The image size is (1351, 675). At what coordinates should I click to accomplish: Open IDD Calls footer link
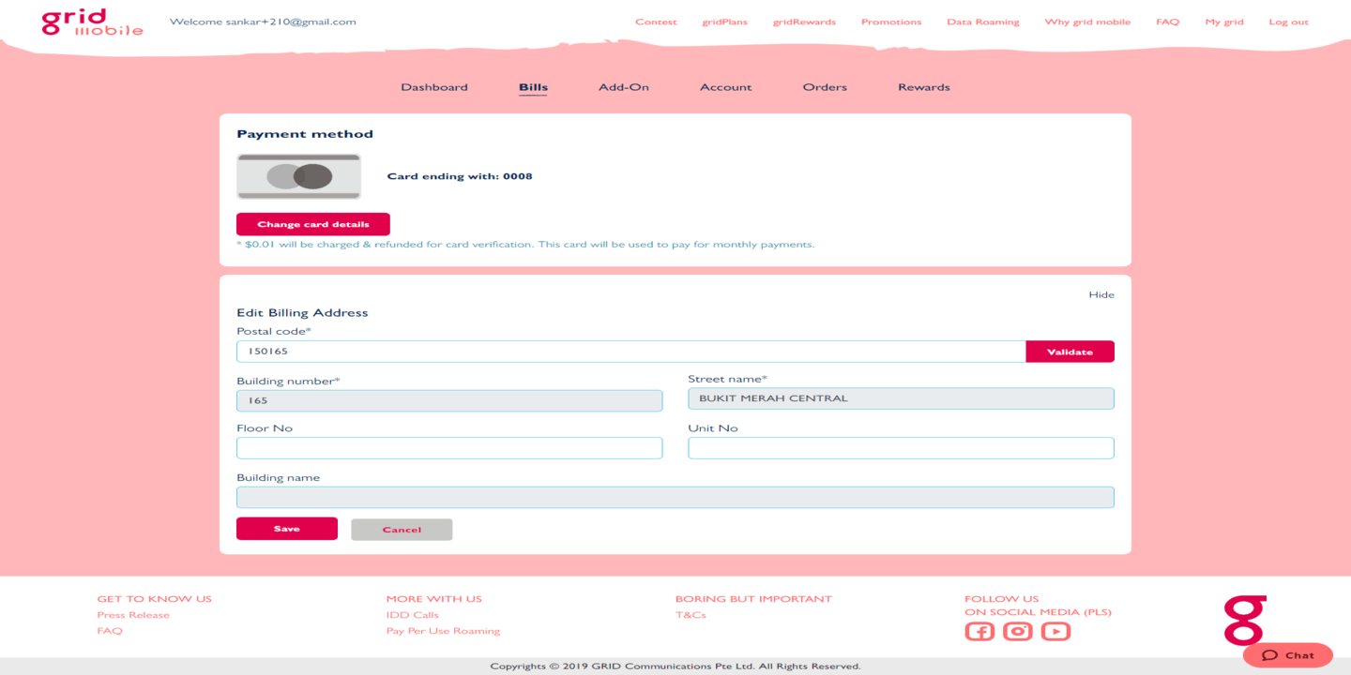(413, 615)
